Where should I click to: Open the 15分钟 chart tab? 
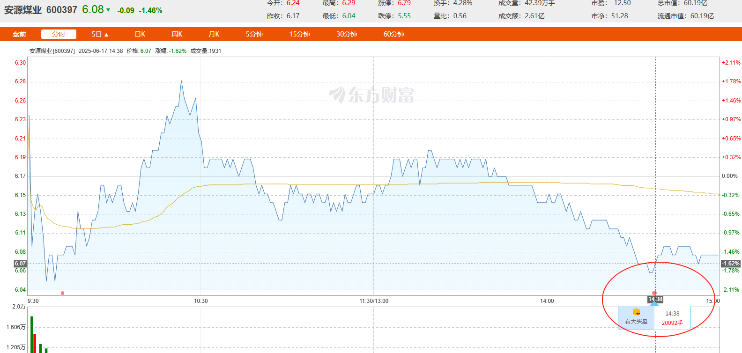tap(299, 34)
